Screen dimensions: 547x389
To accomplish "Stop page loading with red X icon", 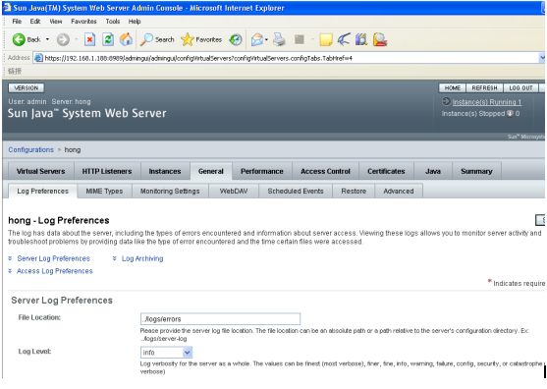I will 89,39.
